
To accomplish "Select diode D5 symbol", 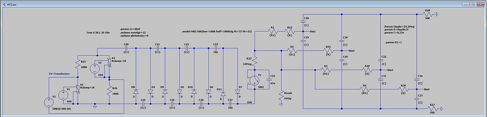I will (179, 92).
